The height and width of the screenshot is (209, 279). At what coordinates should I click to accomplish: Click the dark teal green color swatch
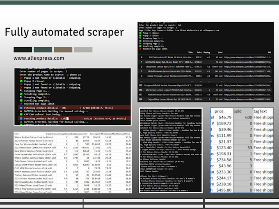[x=43, y=50]
